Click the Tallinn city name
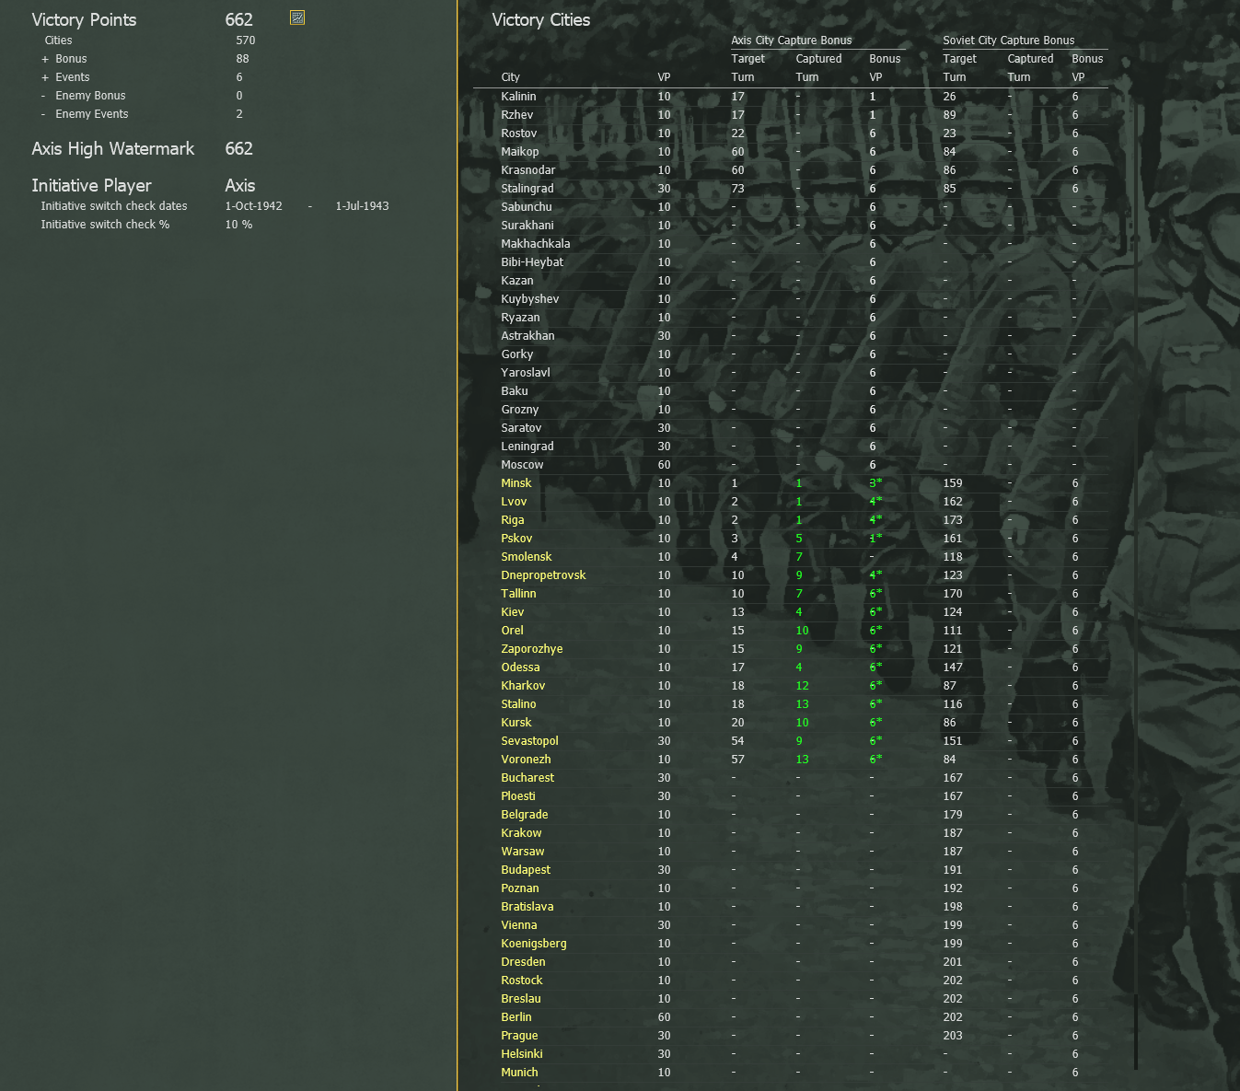 coord(518,594)
